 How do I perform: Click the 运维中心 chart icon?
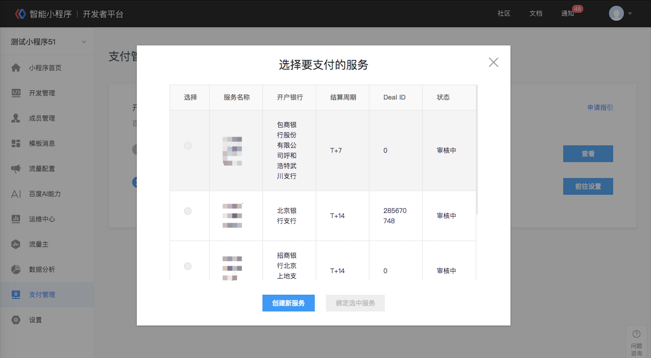click(x=15, y=219)
